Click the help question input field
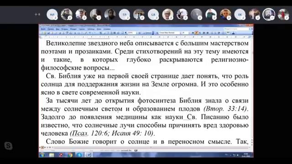 (236, 29)
